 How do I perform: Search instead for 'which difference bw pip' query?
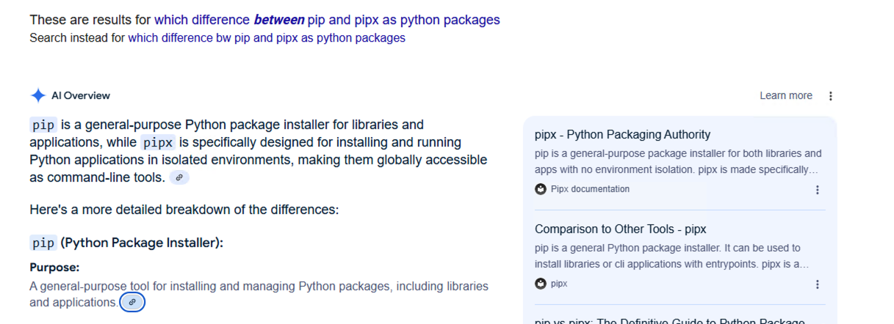(267, 37)
